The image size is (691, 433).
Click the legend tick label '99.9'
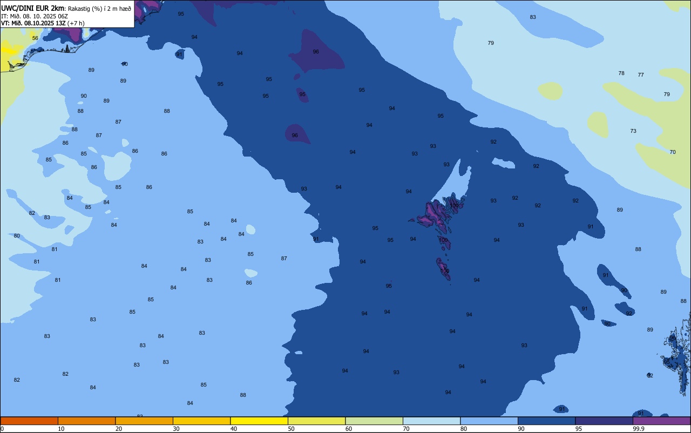click(x=639, y=429)
